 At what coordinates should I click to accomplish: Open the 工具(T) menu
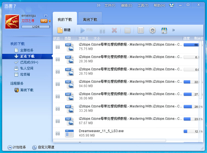[143, 5]
